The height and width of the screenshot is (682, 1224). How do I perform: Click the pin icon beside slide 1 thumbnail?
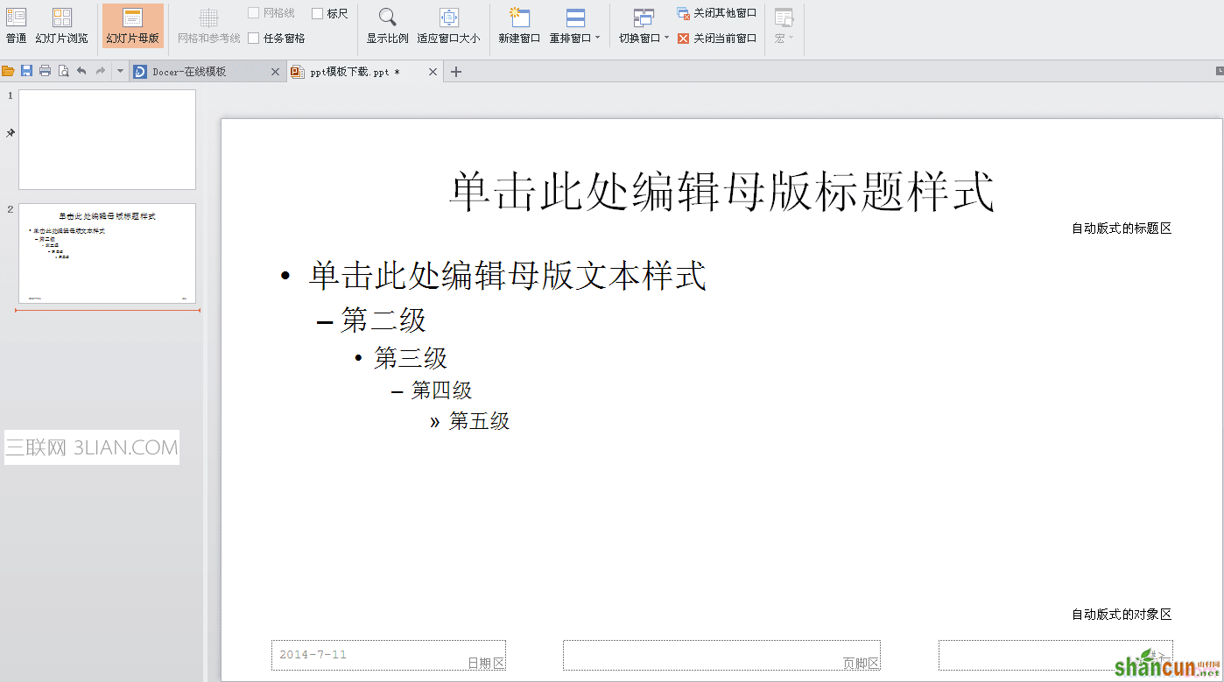[x=11, y=133]
